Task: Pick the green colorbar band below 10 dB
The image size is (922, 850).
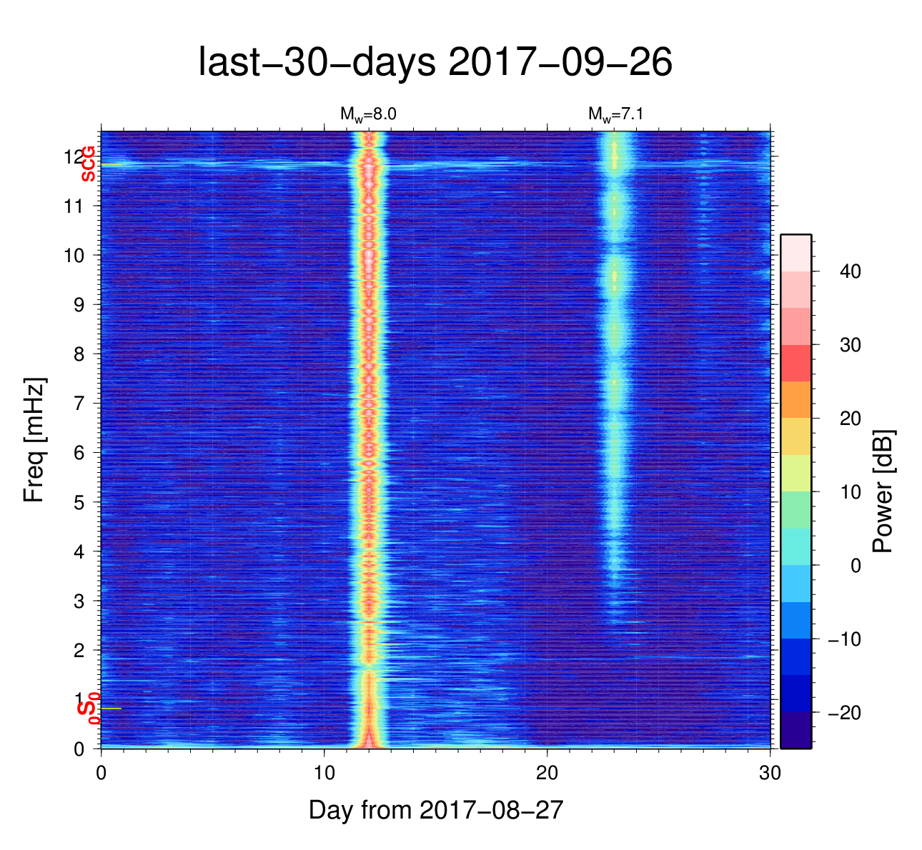Action: [x=795, y=509]
